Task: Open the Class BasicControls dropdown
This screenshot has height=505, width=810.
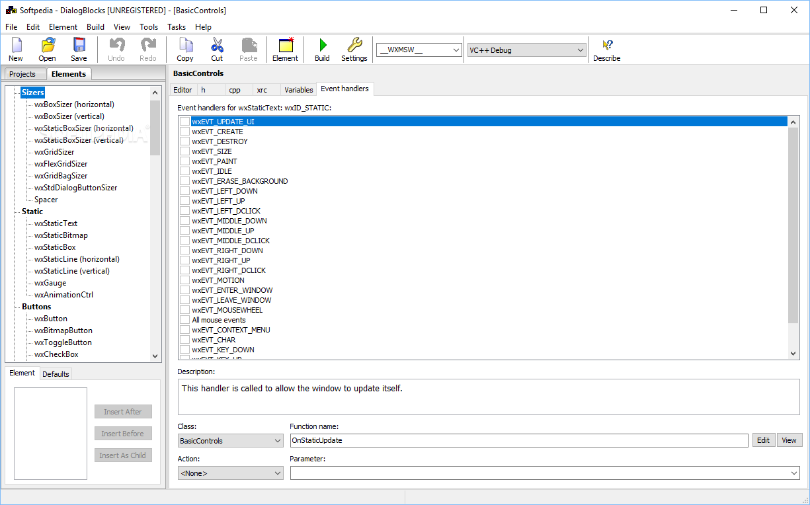Action: point(231,441)
